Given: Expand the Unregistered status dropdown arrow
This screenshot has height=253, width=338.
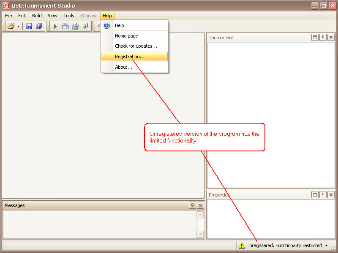Looking at the screenshot, I should point(327,245).
